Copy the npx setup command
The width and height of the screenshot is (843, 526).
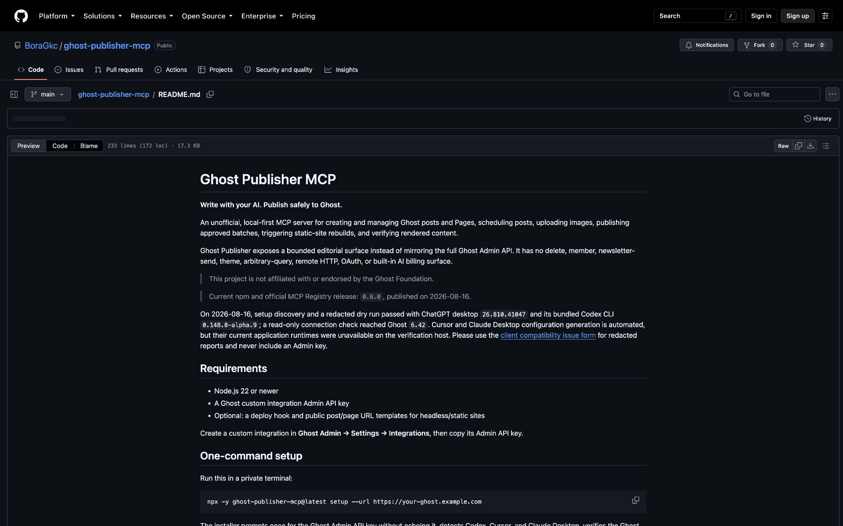635,500
